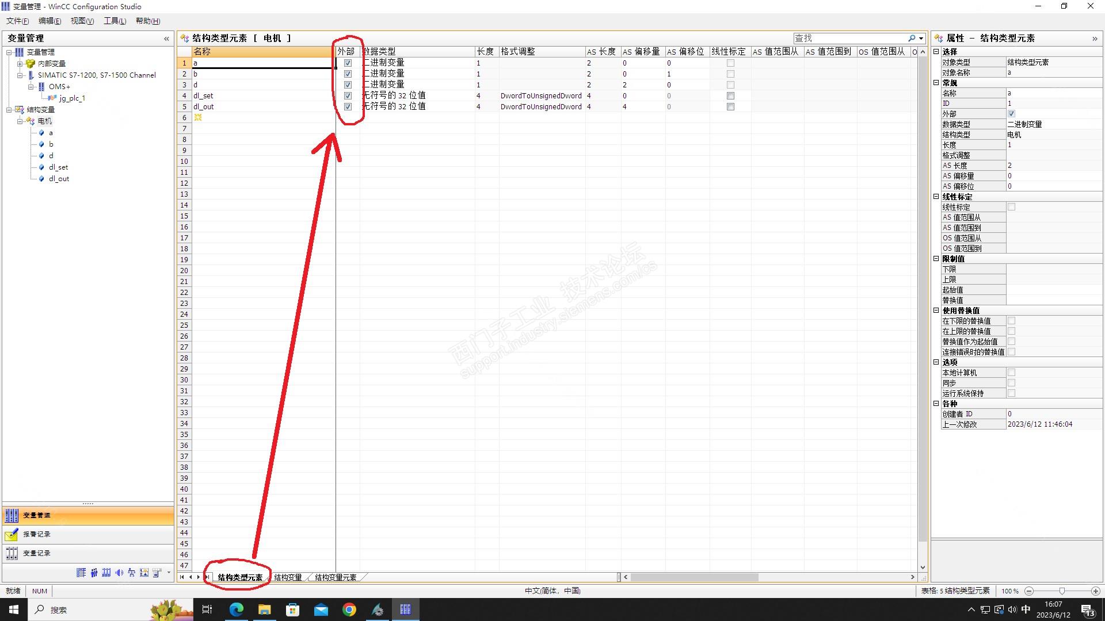
Task: Click the picture tree hierarchy icon
Action: point(132,573)
